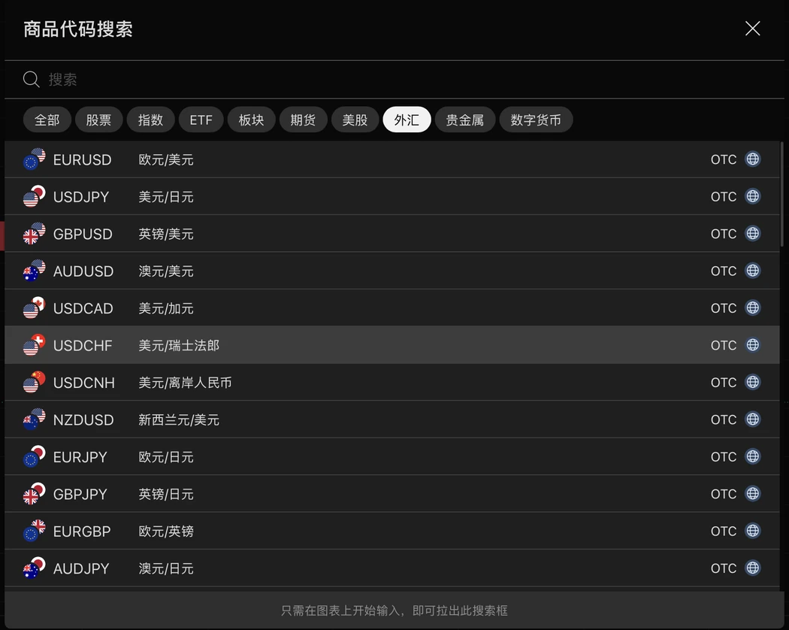This screenshot has height=630, width=789.
Task: Click the globe icon in EURGBP row
Action: click(753, 531)
